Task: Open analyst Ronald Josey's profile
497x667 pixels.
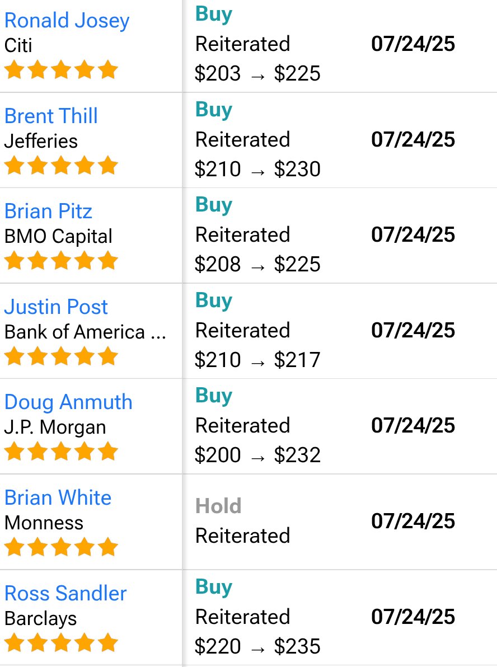Action: (67, 21)
